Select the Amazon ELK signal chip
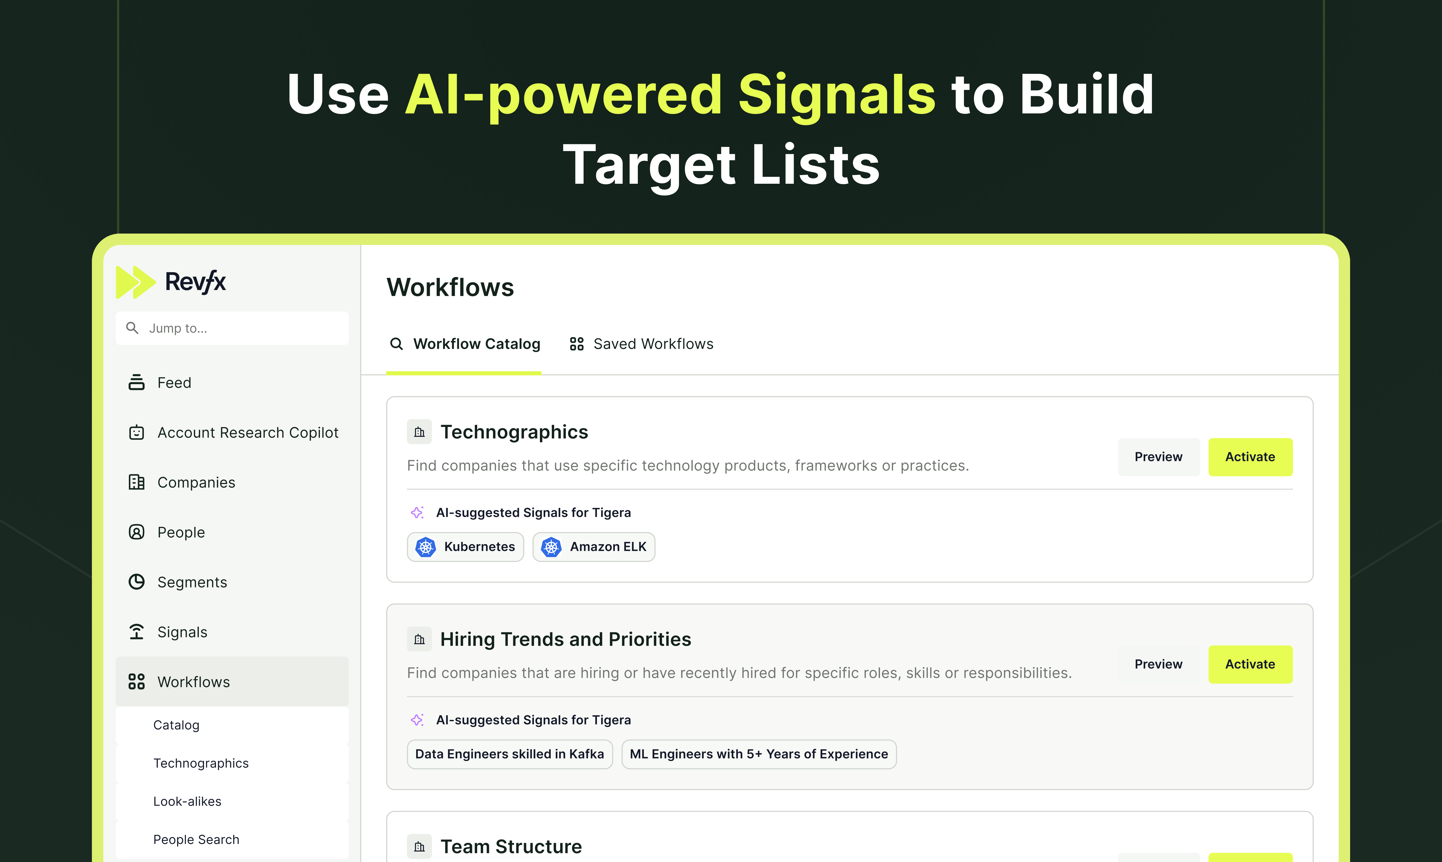The image size is (1442, 862). point(594,547)
